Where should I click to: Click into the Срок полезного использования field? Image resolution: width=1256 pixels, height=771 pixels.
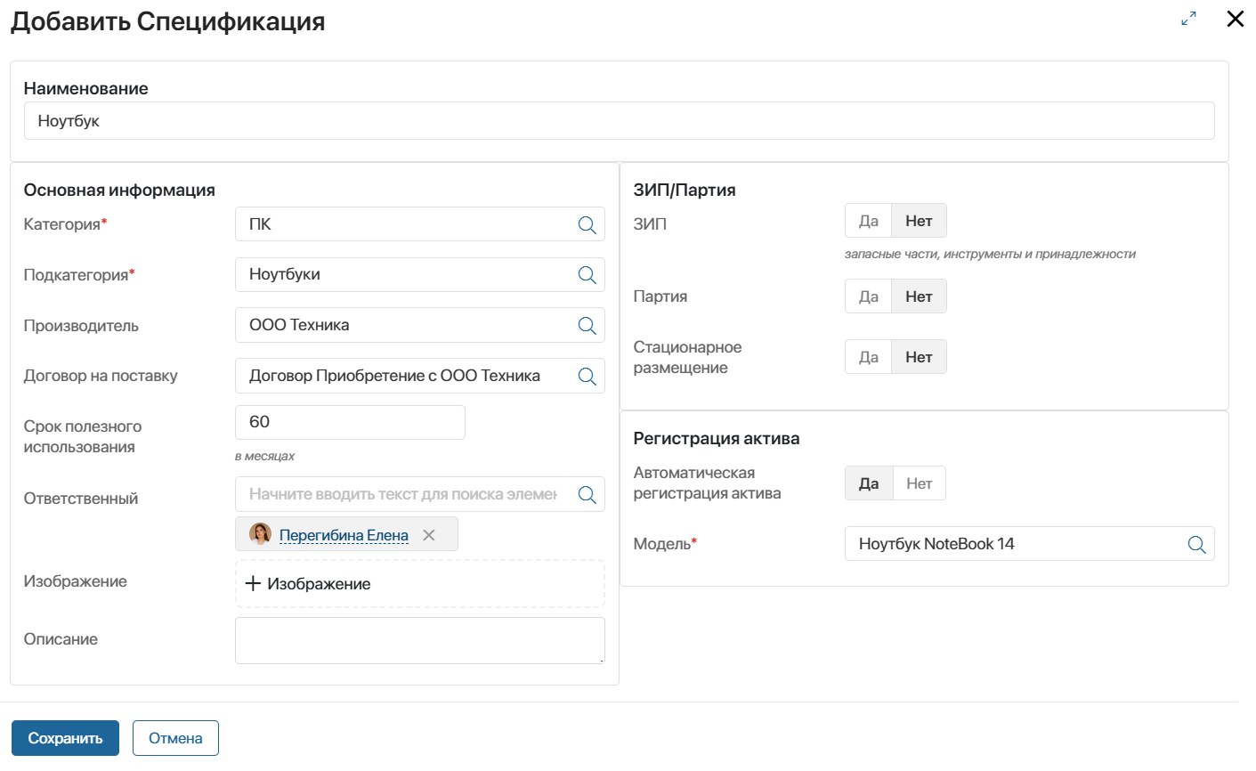point(350,422)
